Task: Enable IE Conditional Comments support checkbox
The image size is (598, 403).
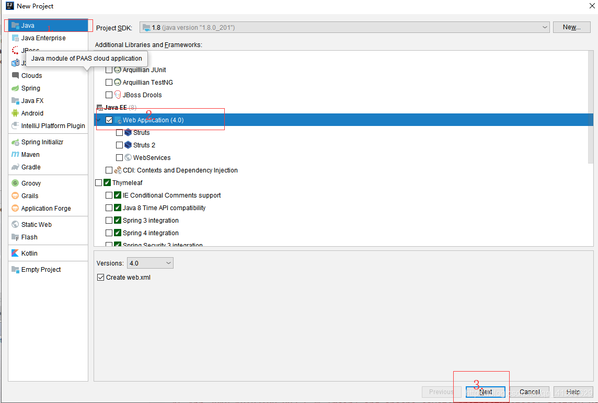Action: (109, 195)
